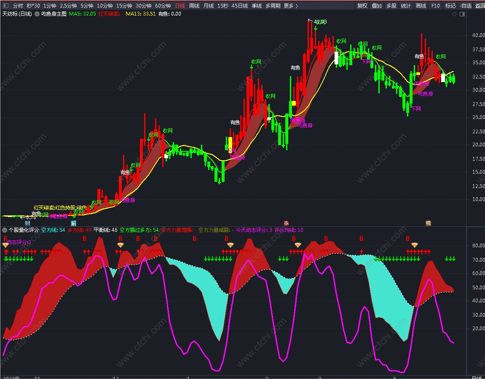Image resolution: width=485 pixels, height=379 pixels.
Task: Click the diamond signal icon in late February
Action: 298,245
